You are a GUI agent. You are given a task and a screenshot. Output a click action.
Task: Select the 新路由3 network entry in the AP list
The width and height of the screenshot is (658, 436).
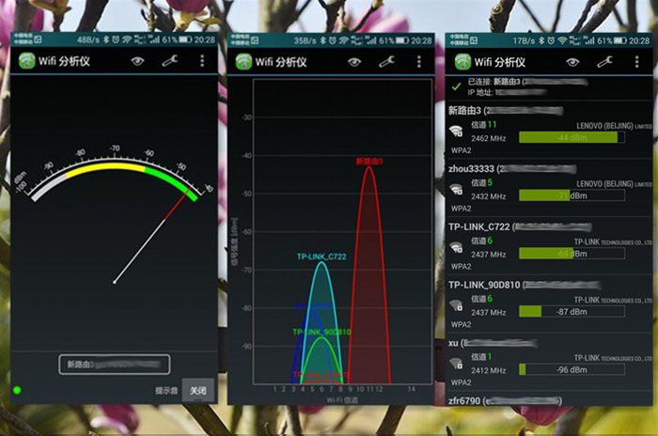(x=549, y=130)
